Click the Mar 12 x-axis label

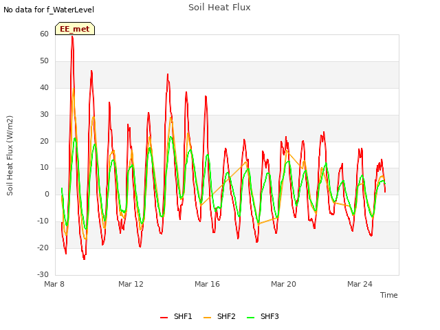(x=131, y=284)
